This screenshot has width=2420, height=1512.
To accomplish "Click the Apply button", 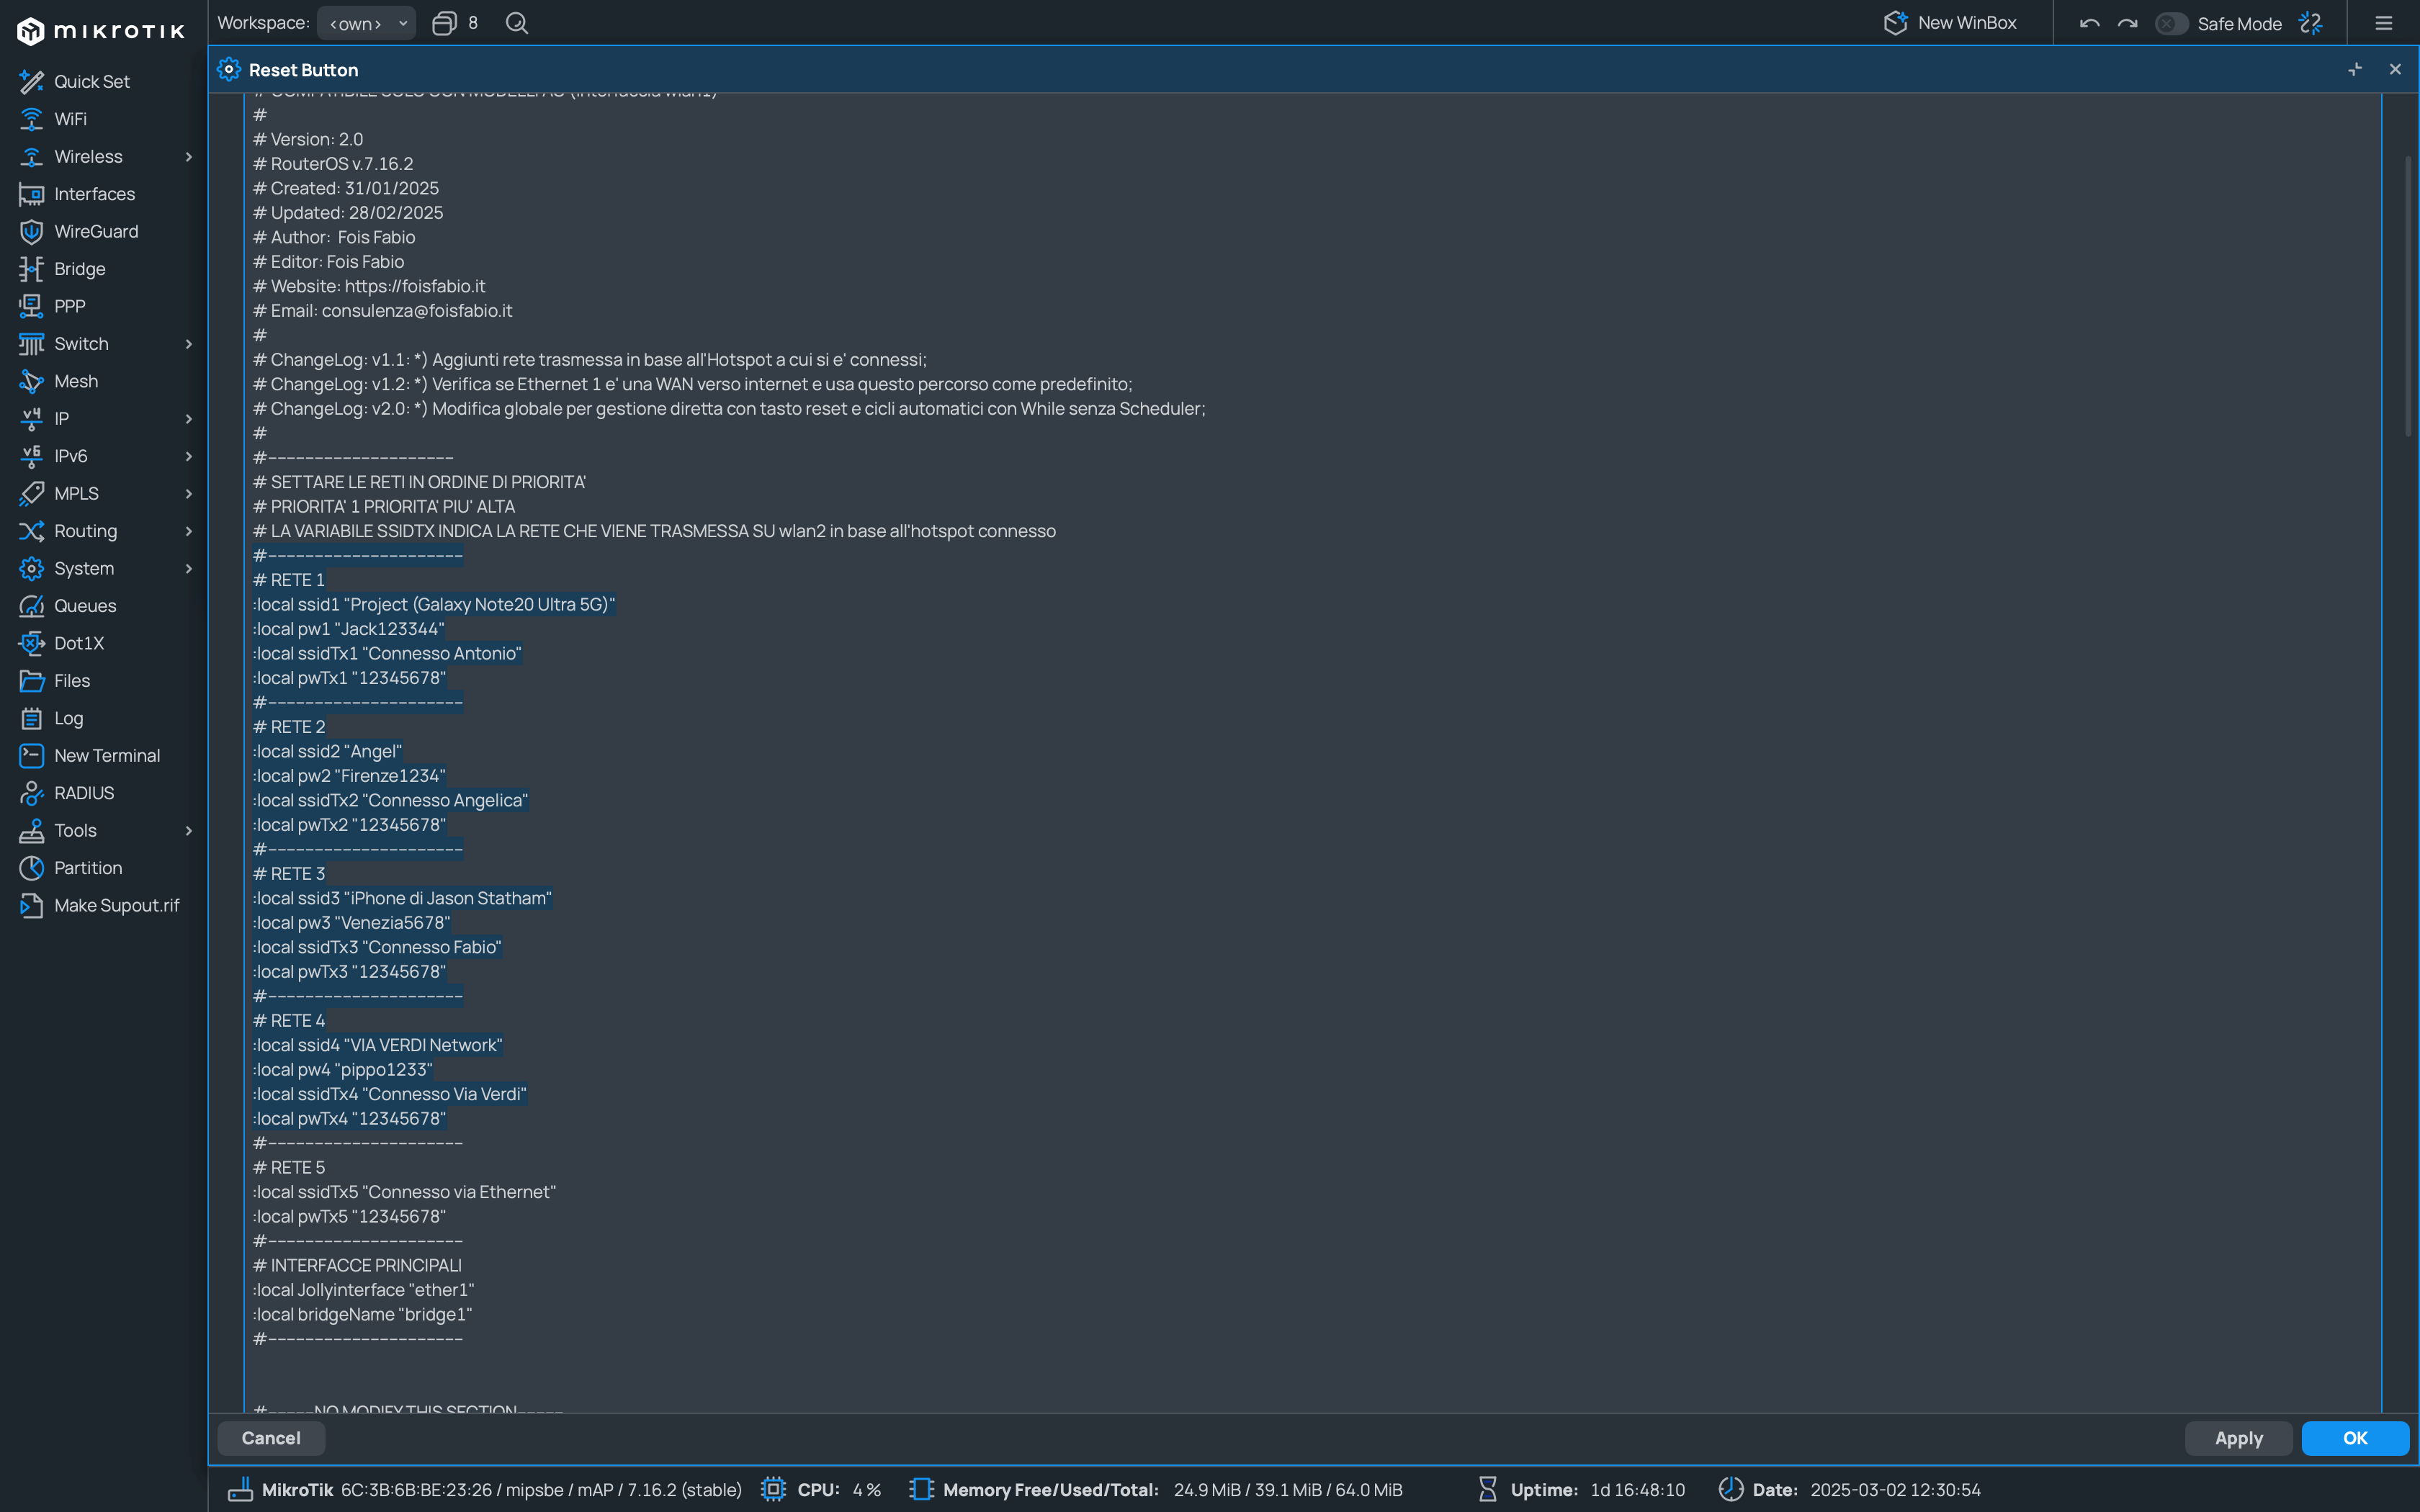I will (x=2237, y=1437).
